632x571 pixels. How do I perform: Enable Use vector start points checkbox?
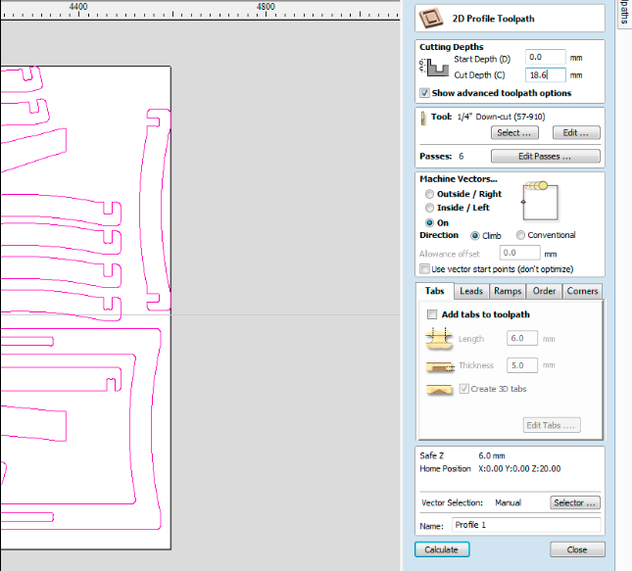click(424, 268)
